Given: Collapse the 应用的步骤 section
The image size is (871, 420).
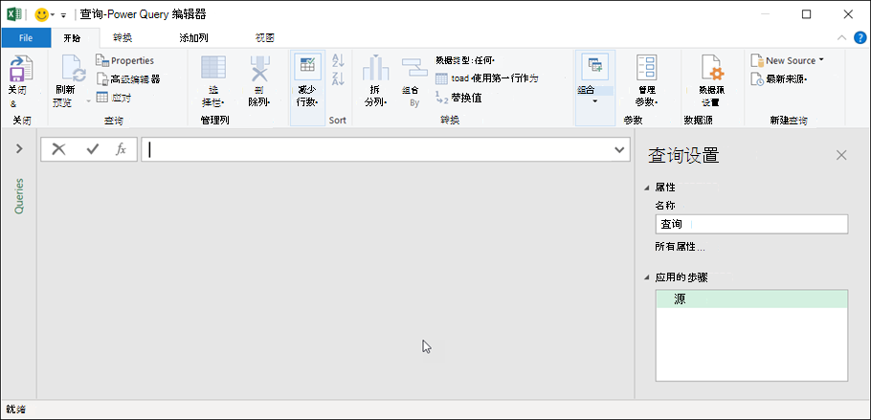Looking at the screenshot, I should point(647,277).
